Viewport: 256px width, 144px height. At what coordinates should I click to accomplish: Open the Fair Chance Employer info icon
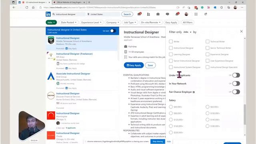[194, 92]
